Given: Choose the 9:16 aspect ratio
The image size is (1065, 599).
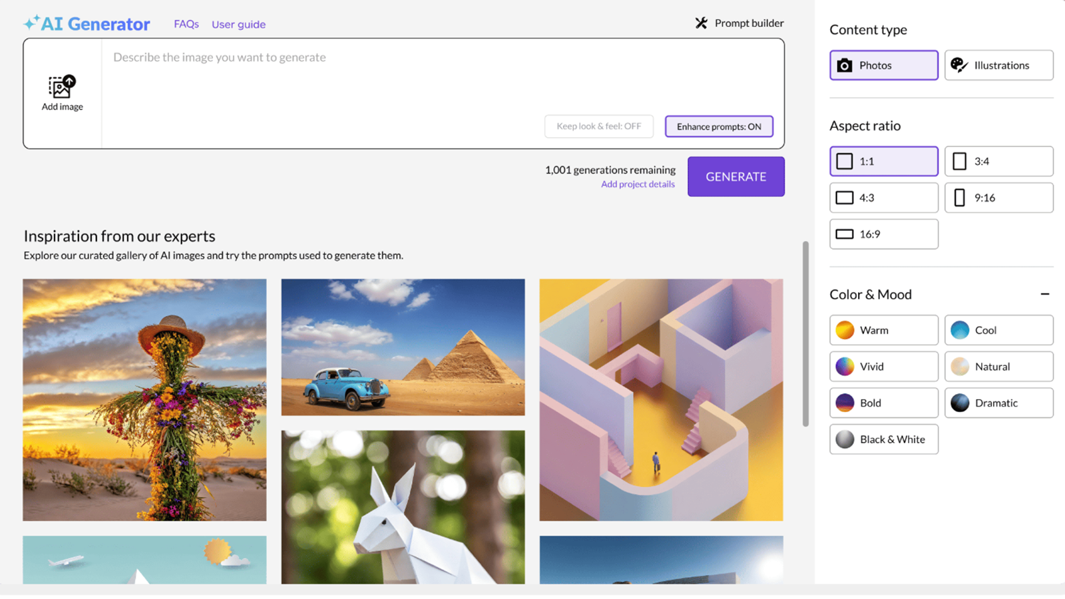Looking at the screenshot, I should (x=999, y=198).
